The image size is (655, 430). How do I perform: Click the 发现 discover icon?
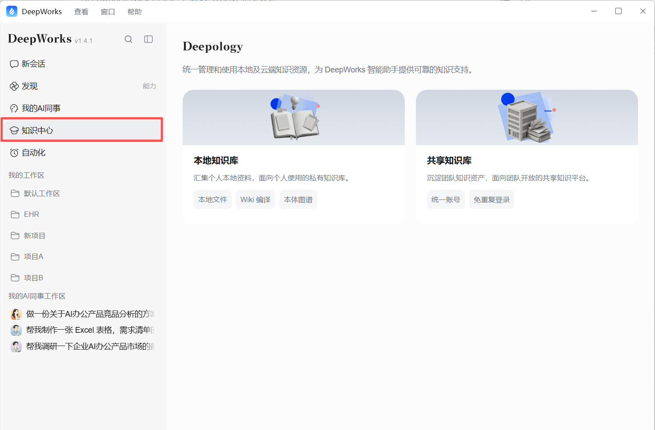(x=14, y=86)
